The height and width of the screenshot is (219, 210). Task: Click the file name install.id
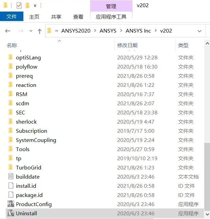pos(26,186)
